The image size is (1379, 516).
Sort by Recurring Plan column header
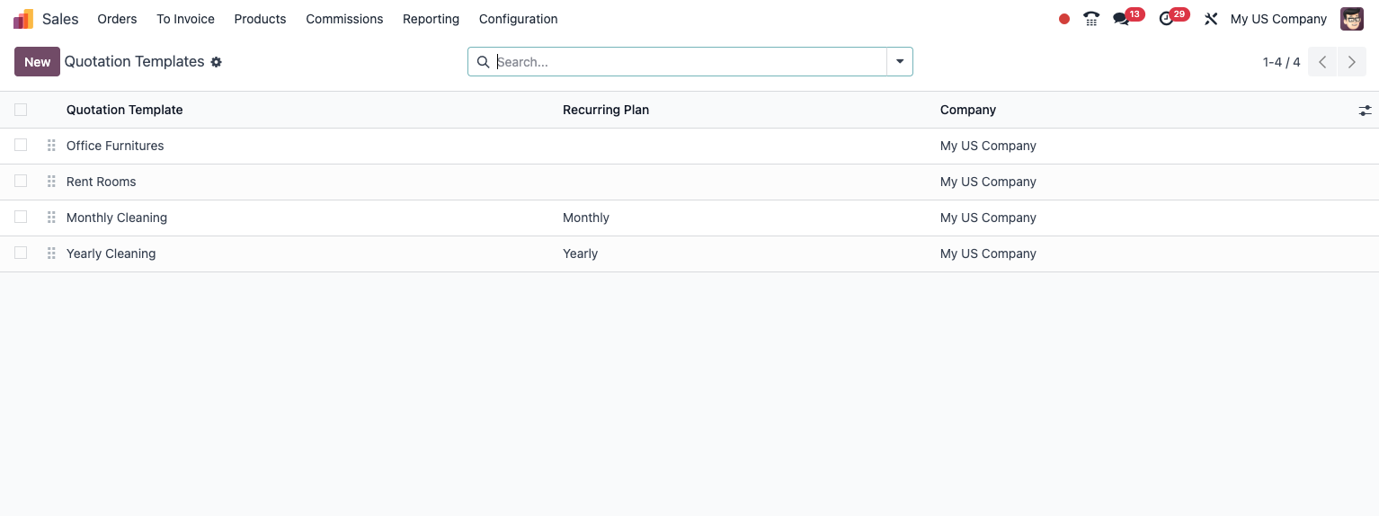tap(606, 110)
